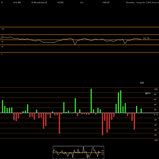The height and width of the screenshot is (159, 159).
Task: Click the FRGAP ticker symbol
Action: click(106, 3)
